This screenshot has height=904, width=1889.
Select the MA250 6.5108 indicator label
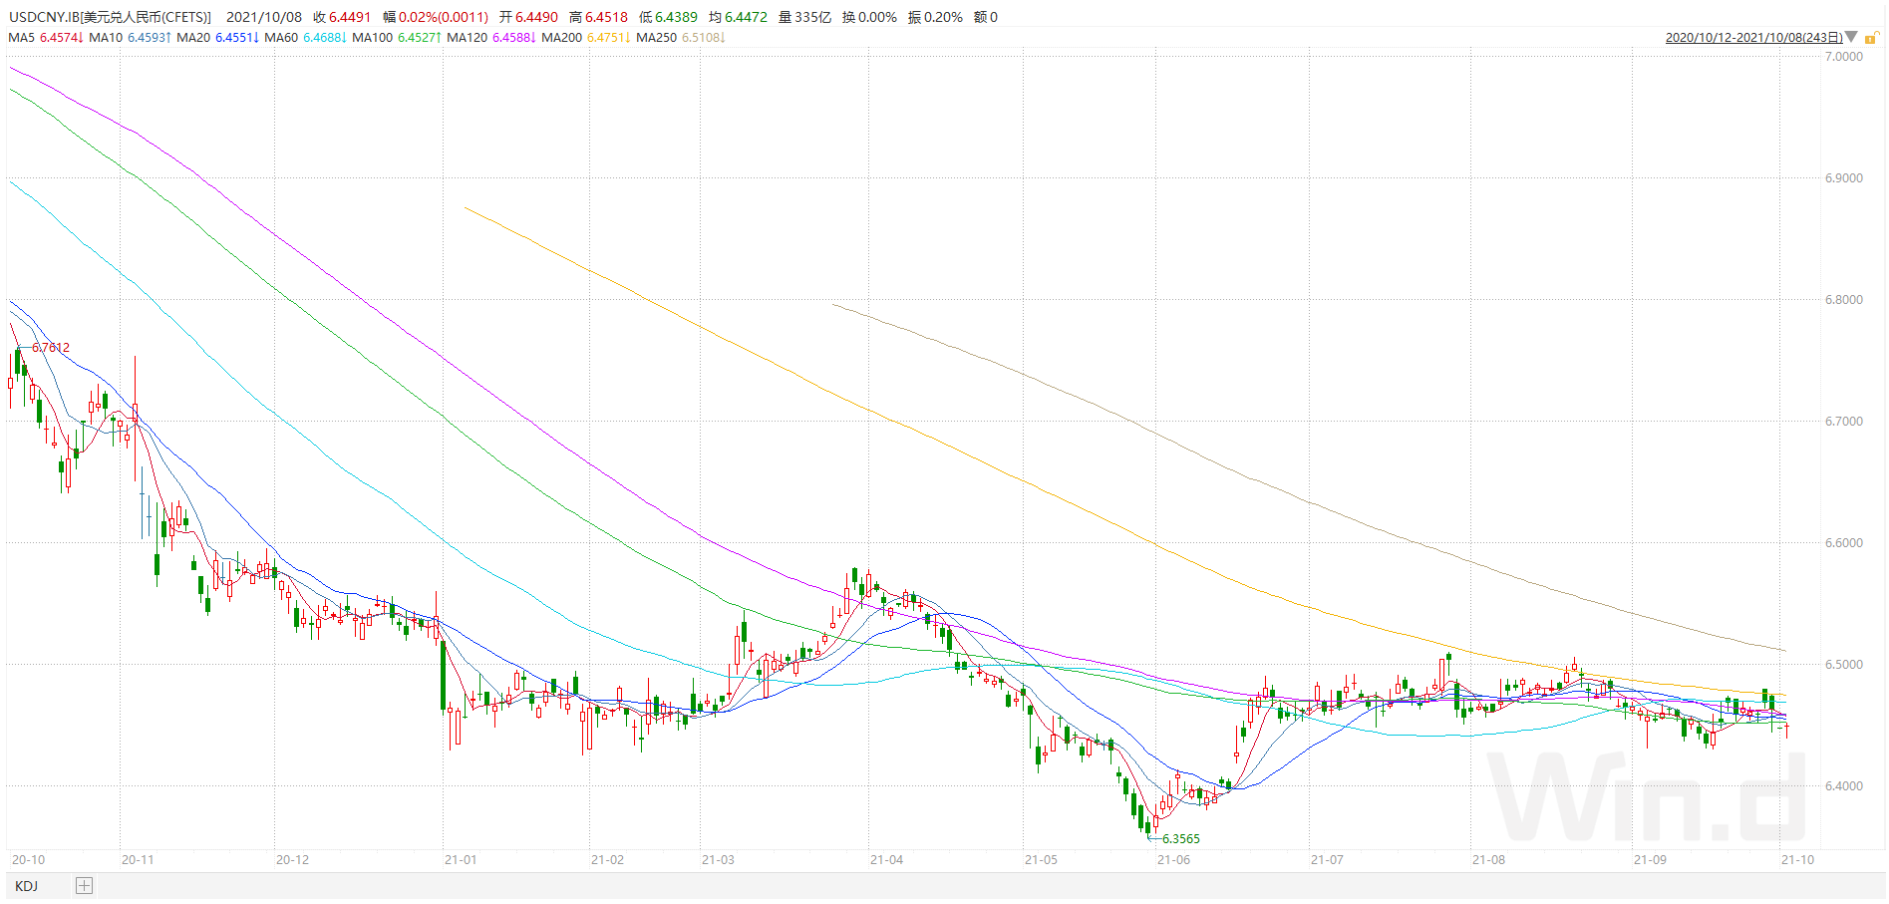tap(681, 38)
